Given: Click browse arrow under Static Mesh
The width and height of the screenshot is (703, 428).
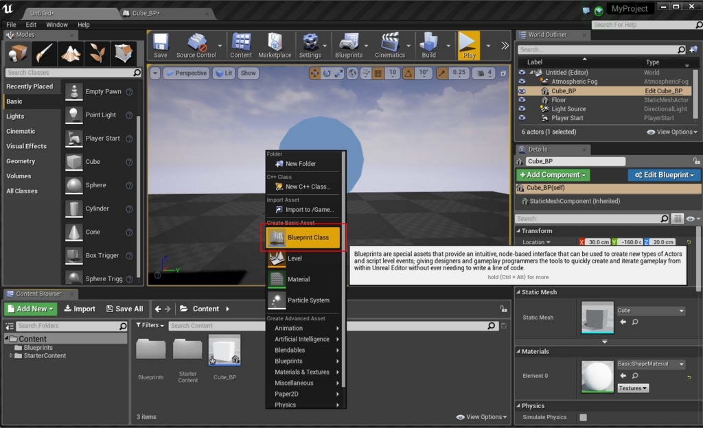Looking at the screenshot, I should [x=623, y=322].
